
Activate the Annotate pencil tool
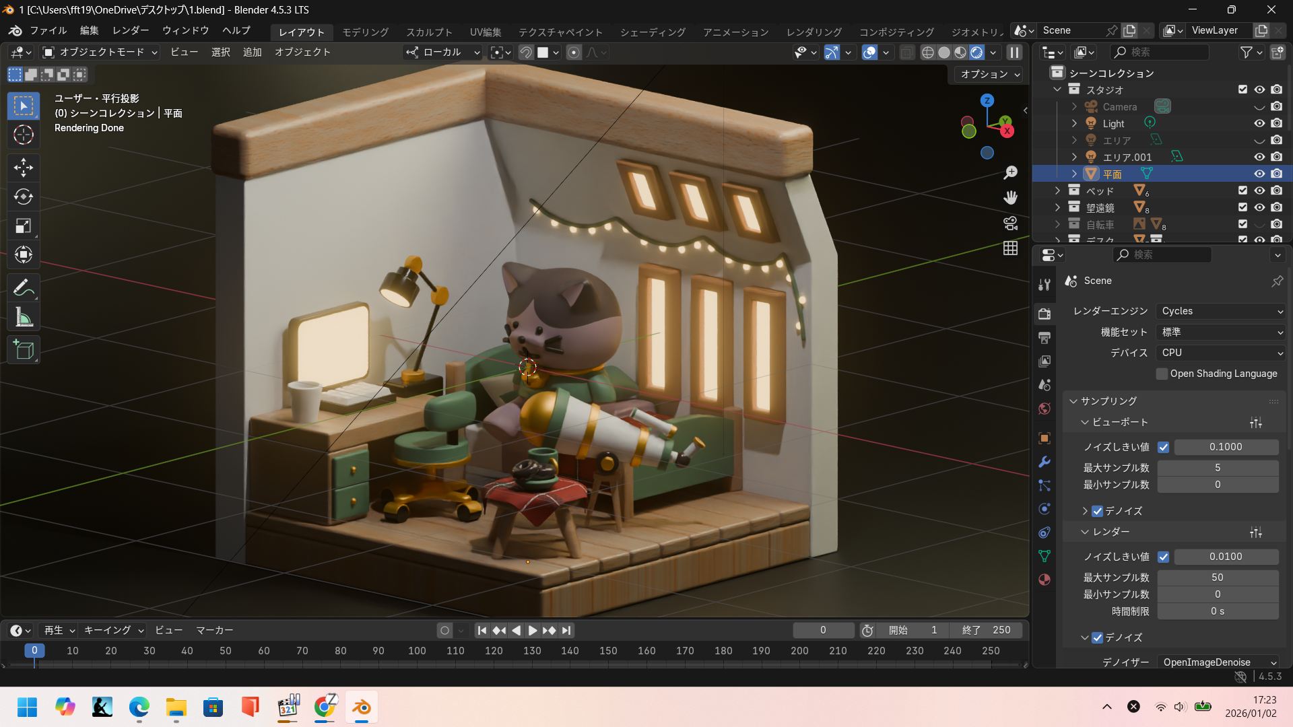[x=24, y=287]
